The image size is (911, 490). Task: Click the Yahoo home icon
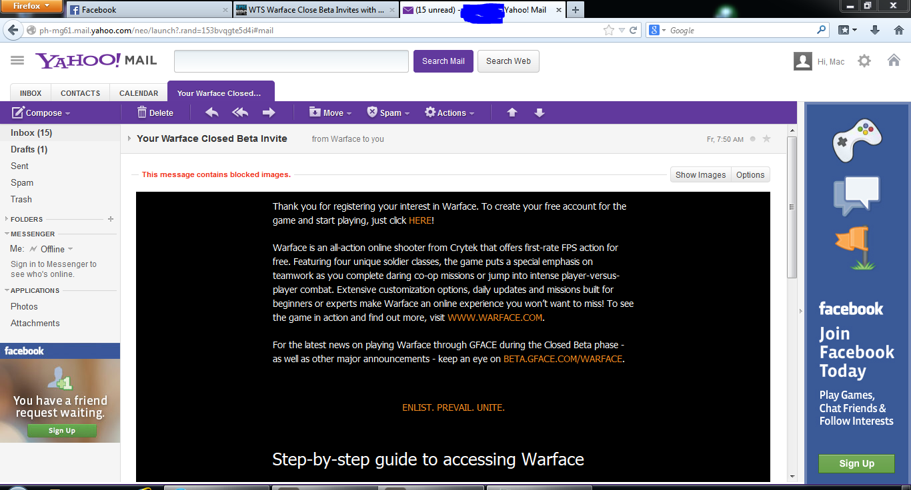pos(894,61)
